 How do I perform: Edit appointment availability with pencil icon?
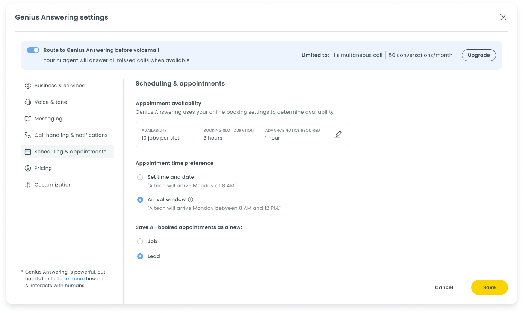pos(338,134)
